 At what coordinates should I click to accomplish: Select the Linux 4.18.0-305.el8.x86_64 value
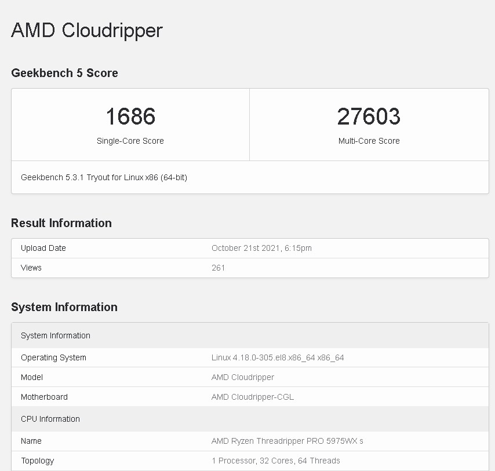pos(278,357)
